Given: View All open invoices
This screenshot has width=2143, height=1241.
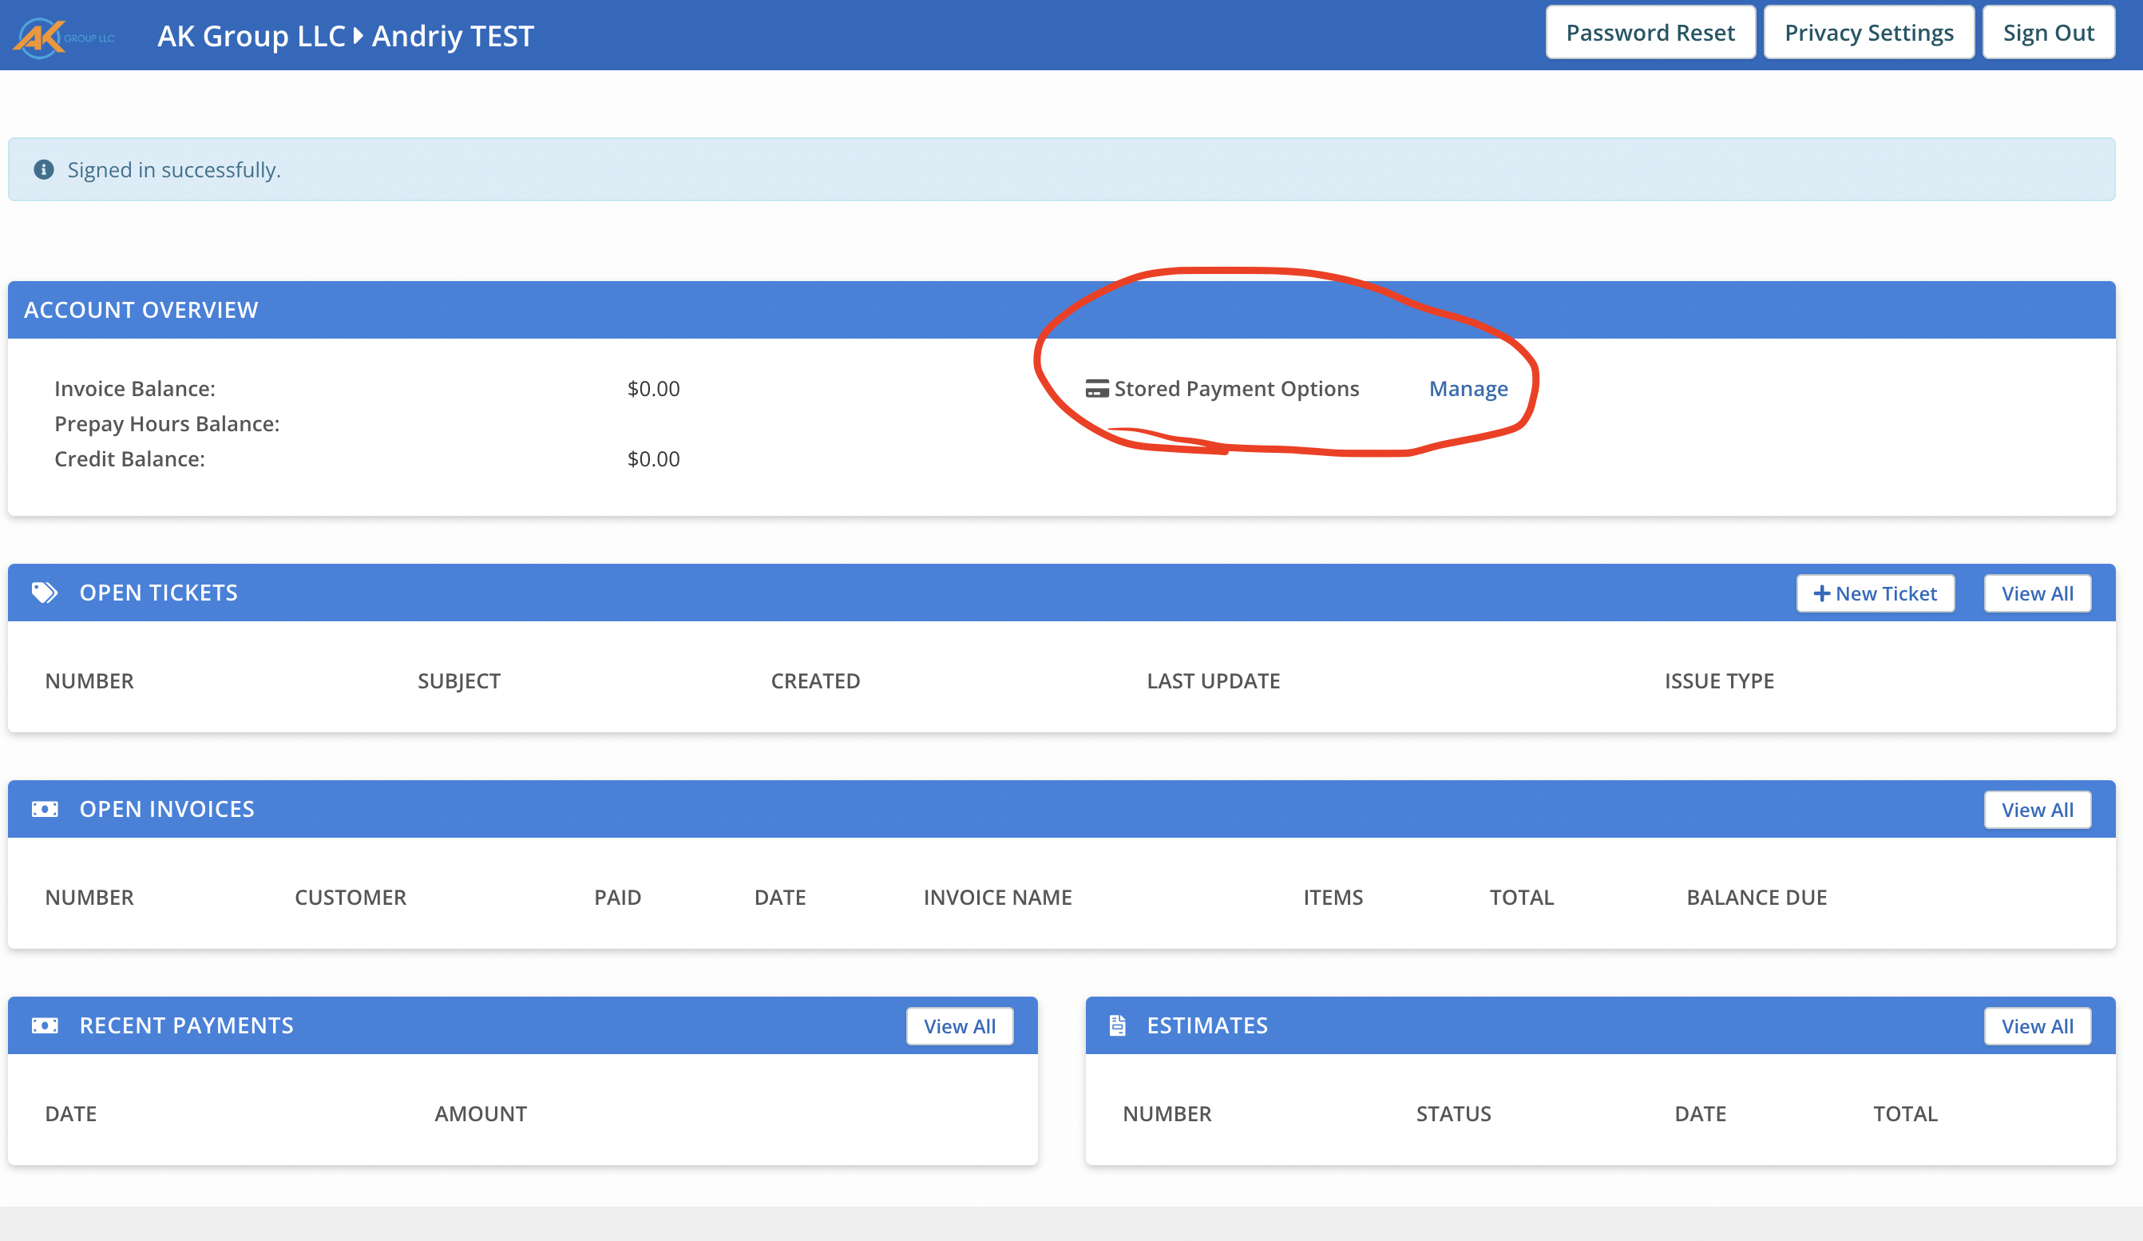Looking at the screenshot, I should (2037, 810).
